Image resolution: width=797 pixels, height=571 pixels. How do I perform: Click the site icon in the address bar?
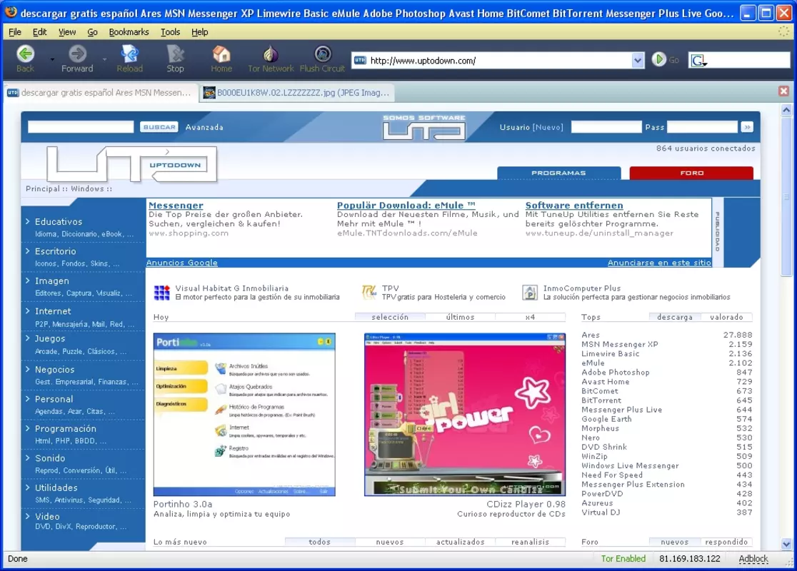click(360, 61)
